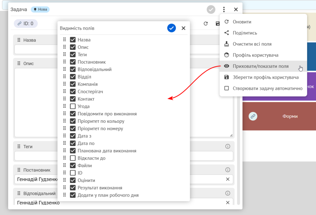
Task: Click drag handle next to Відділ row
Action: click(64, 76)
